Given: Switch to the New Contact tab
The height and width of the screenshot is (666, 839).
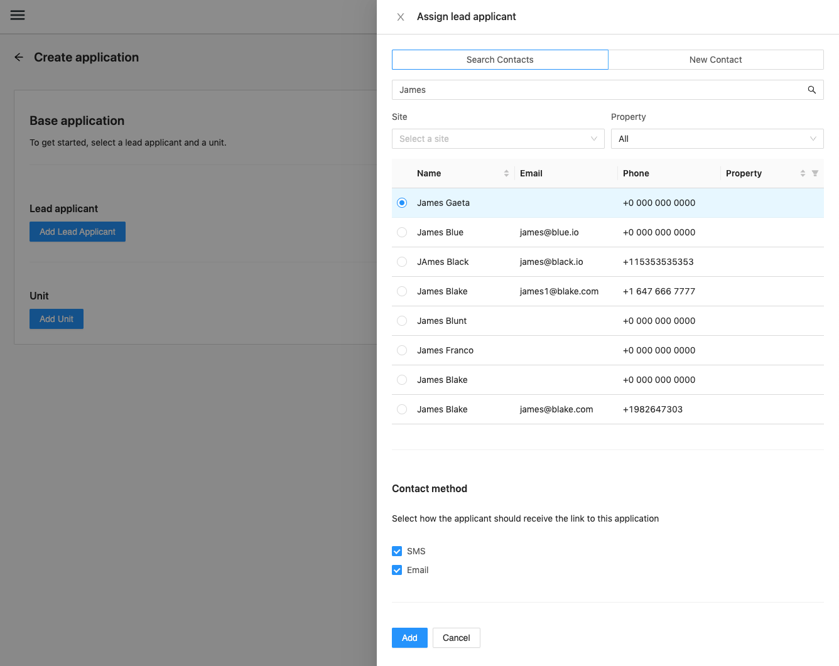Looking at the screenshot, I should [x=716, y=60].
